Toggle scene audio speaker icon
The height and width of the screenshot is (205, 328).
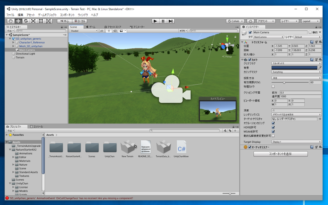point(115,31)
